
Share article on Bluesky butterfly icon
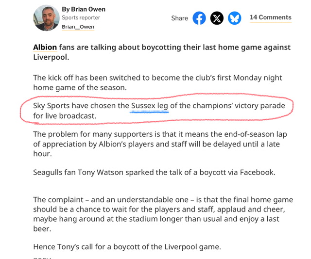pyautogui.click(x=234, y=18)
